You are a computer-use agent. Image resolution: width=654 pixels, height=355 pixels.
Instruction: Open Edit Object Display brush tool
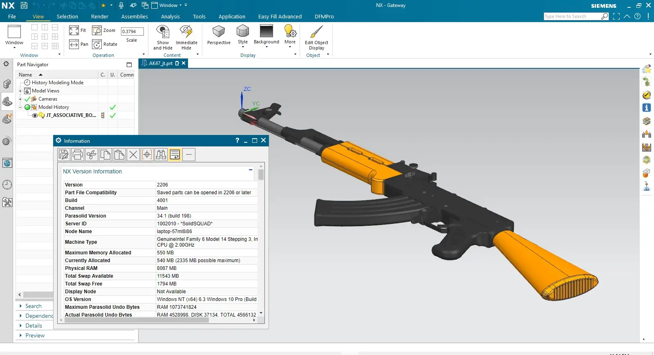click(x=316, y=37)
